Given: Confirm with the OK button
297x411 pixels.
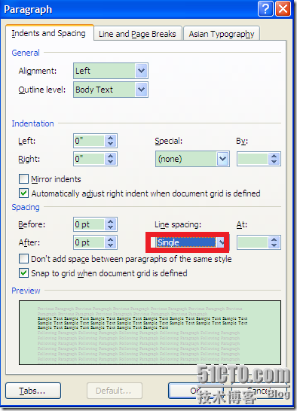Looking at the screenshot, I should tap(196, 391).
